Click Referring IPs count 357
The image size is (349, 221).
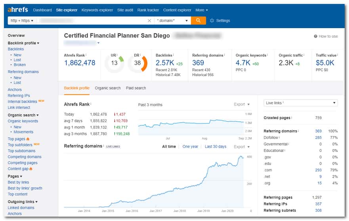[x=318, y=204]
